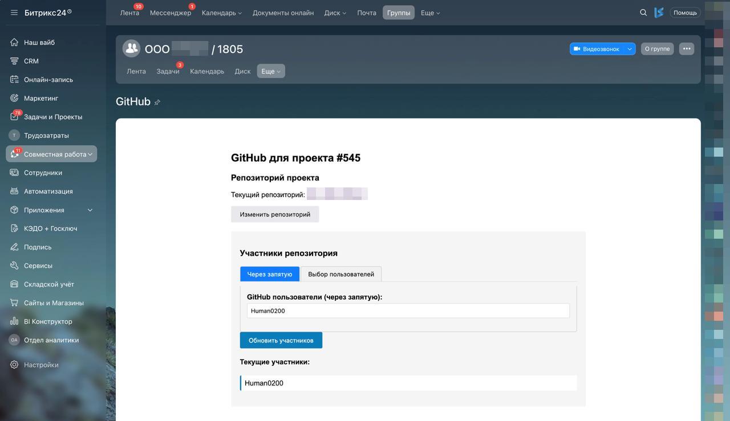Open the hamburger menu next to Битрикс24

pos(14,13)
